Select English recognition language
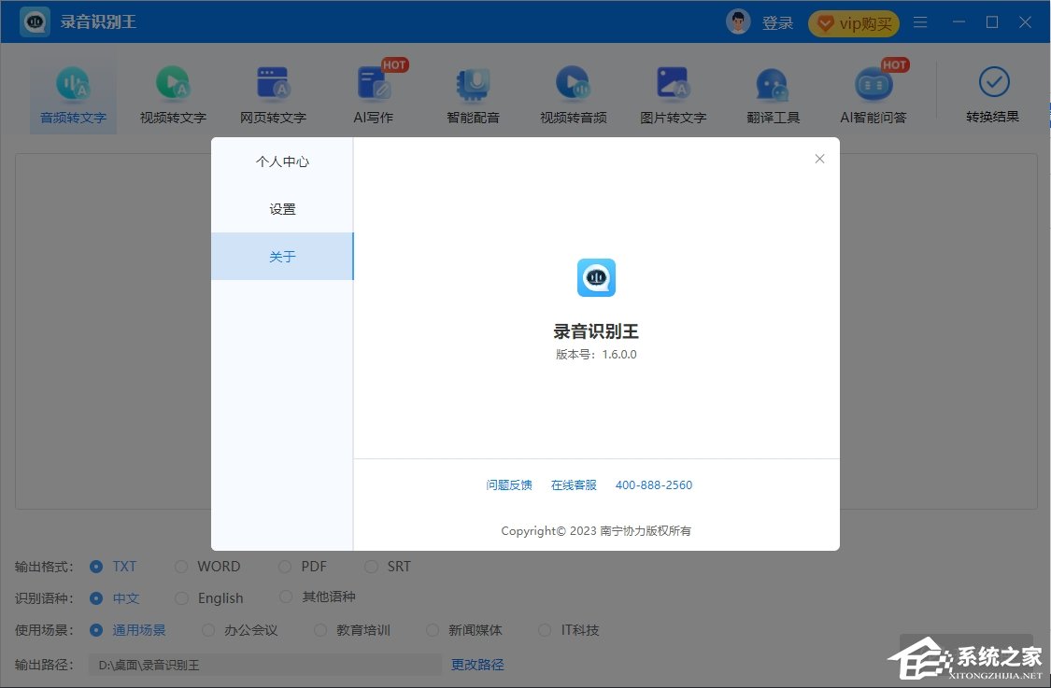 click(x=208, y=598)
